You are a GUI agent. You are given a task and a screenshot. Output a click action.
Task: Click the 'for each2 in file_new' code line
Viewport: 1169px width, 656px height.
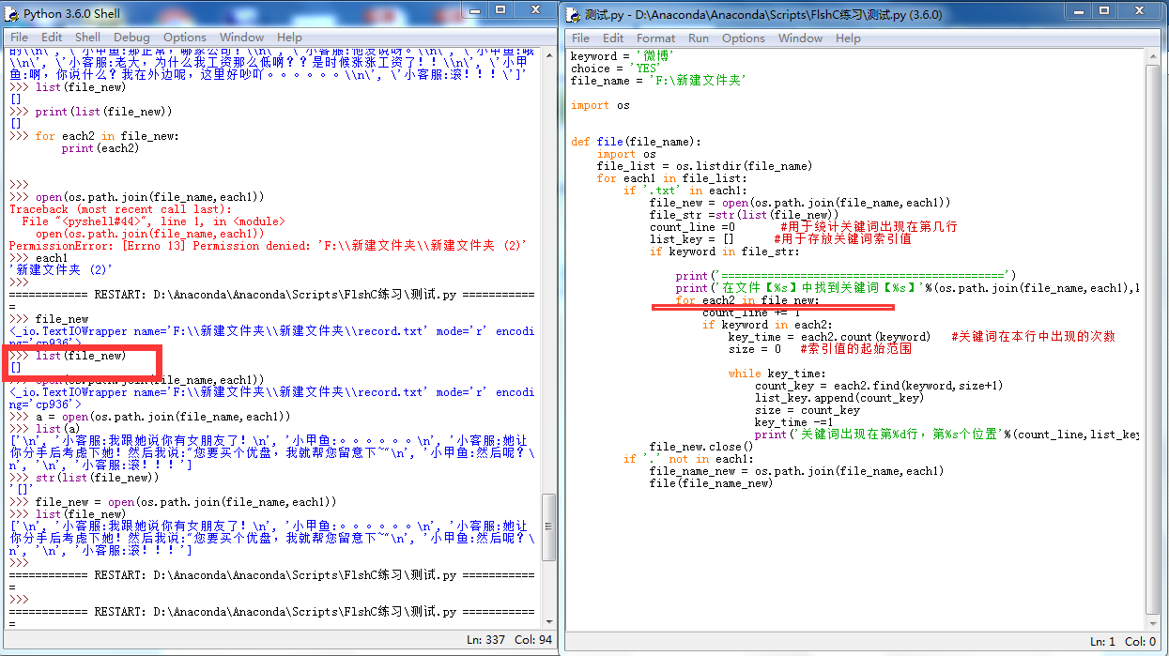click(x=747, y=300)
